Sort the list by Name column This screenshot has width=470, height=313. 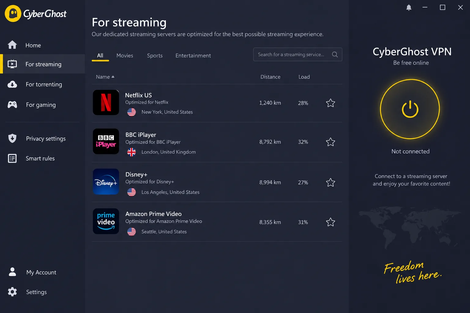point(105,77)
